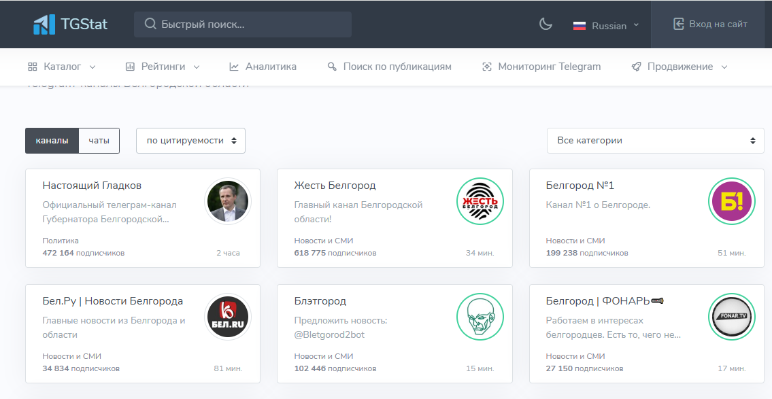Screen dimensions: 772x399
Task: Toggle dark mode moon icon
Action: coord(546,24)
